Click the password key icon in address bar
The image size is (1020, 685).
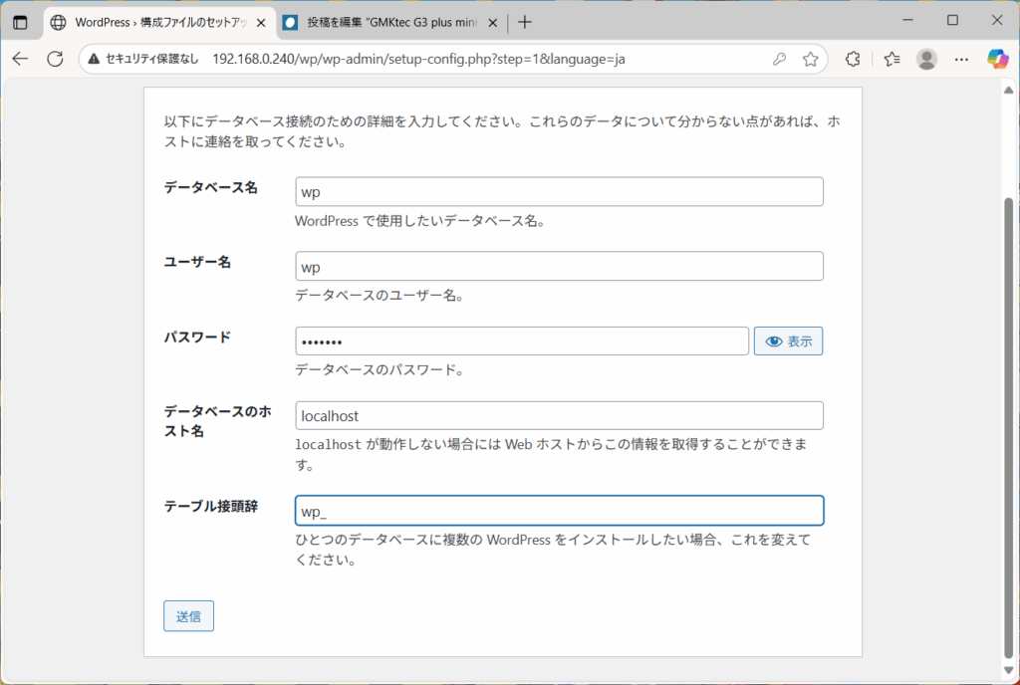(x=779, y=59)
